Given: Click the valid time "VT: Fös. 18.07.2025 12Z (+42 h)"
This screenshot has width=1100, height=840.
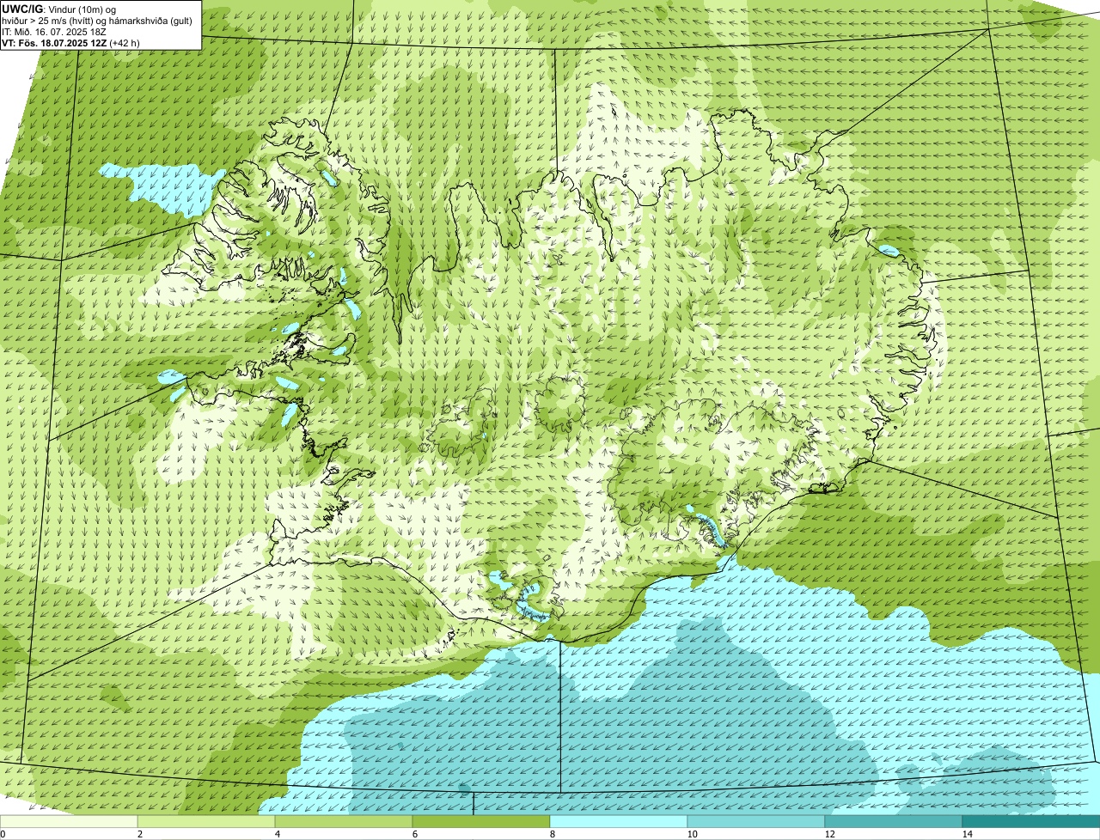Looking at the screenshot, I should point(70,42).
